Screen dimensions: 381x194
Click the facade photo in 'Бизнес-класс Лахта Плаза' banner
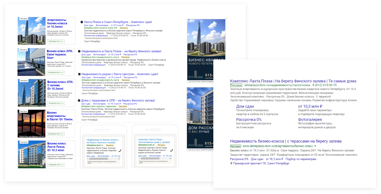coord(31,154)
